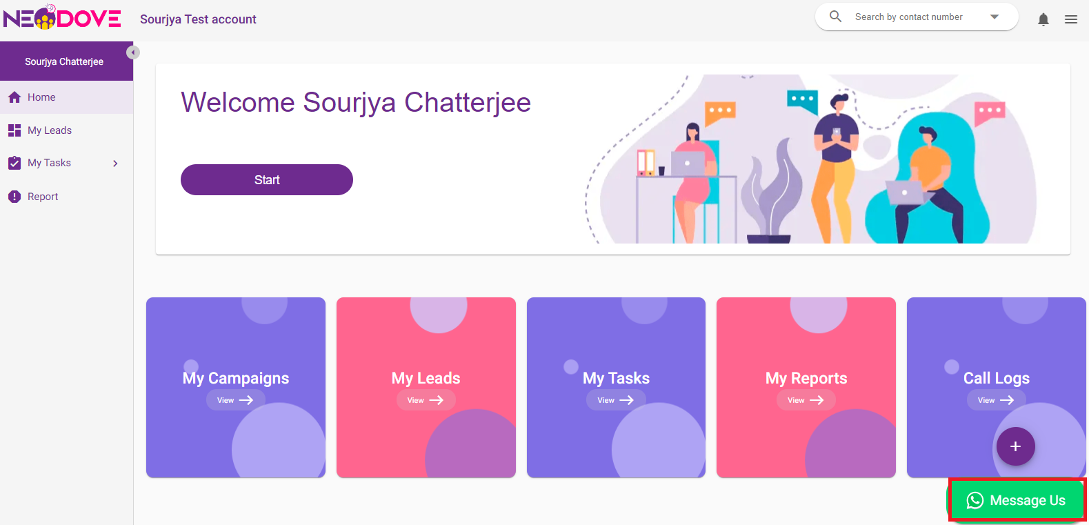Open View on My Reports card

[x=806, y=400]
